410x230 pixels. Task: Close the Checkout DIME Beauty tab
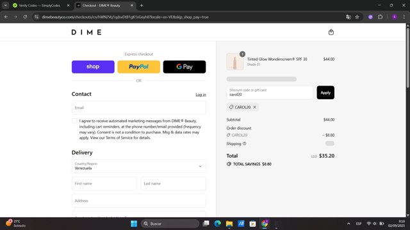[x=132, y=6]
